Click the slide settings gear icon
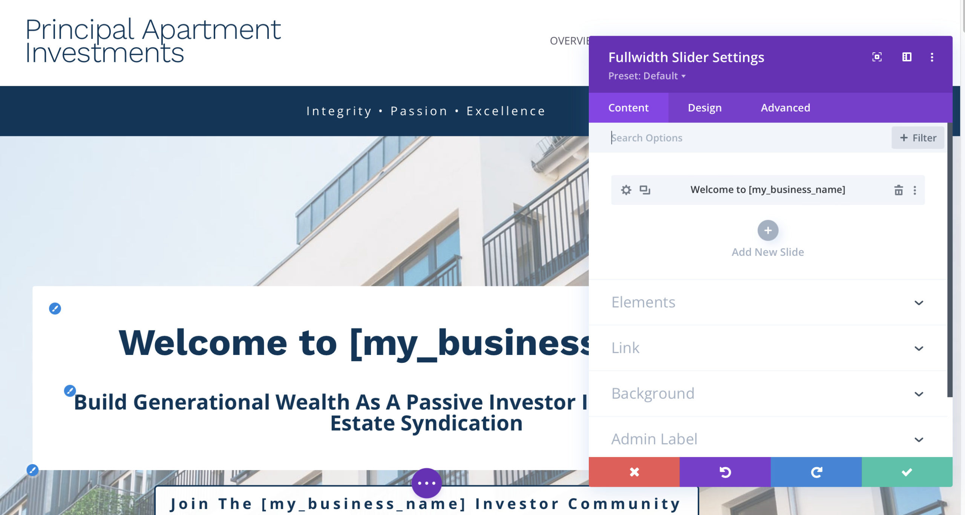This screenshot has width=965, height=515. click(626, 189)
